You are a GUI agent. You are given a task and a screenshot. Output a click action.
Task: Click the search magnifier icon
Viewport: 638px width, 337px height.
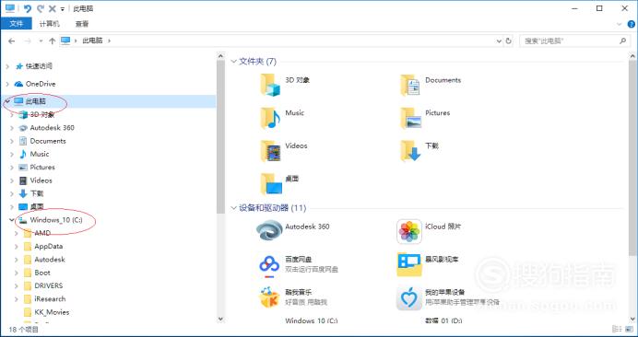click(623, 41)
